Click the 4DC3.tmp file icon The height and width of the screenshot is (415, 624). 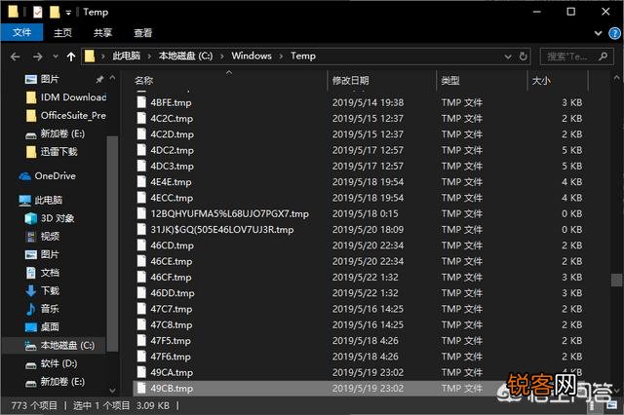(141, 166)
